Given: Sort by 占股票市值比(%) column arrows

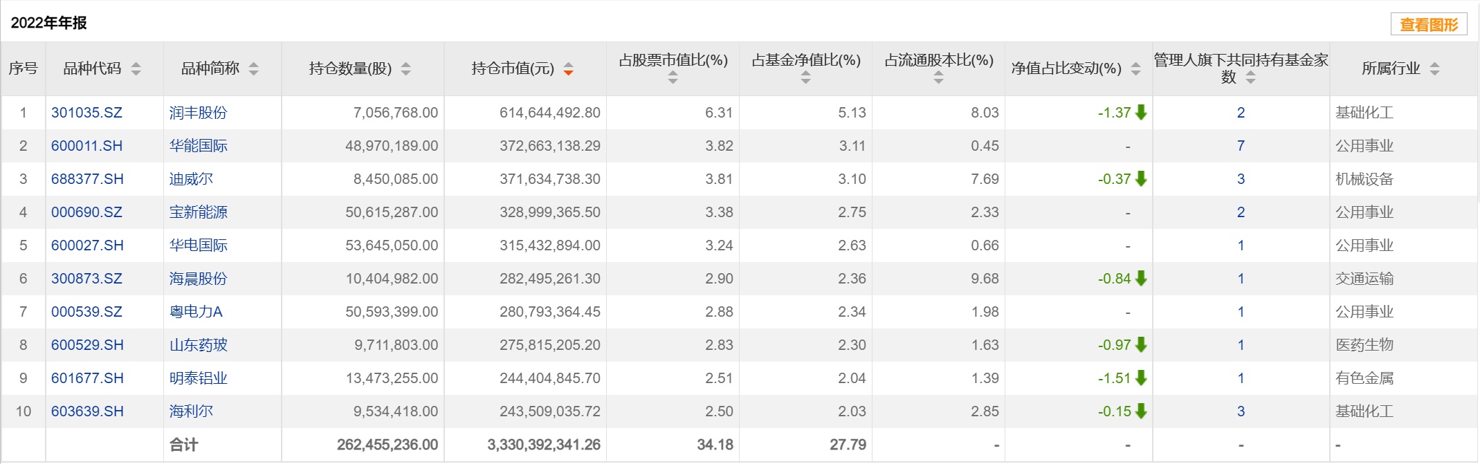Looking at the screenshot, I should tap(673, 79).
